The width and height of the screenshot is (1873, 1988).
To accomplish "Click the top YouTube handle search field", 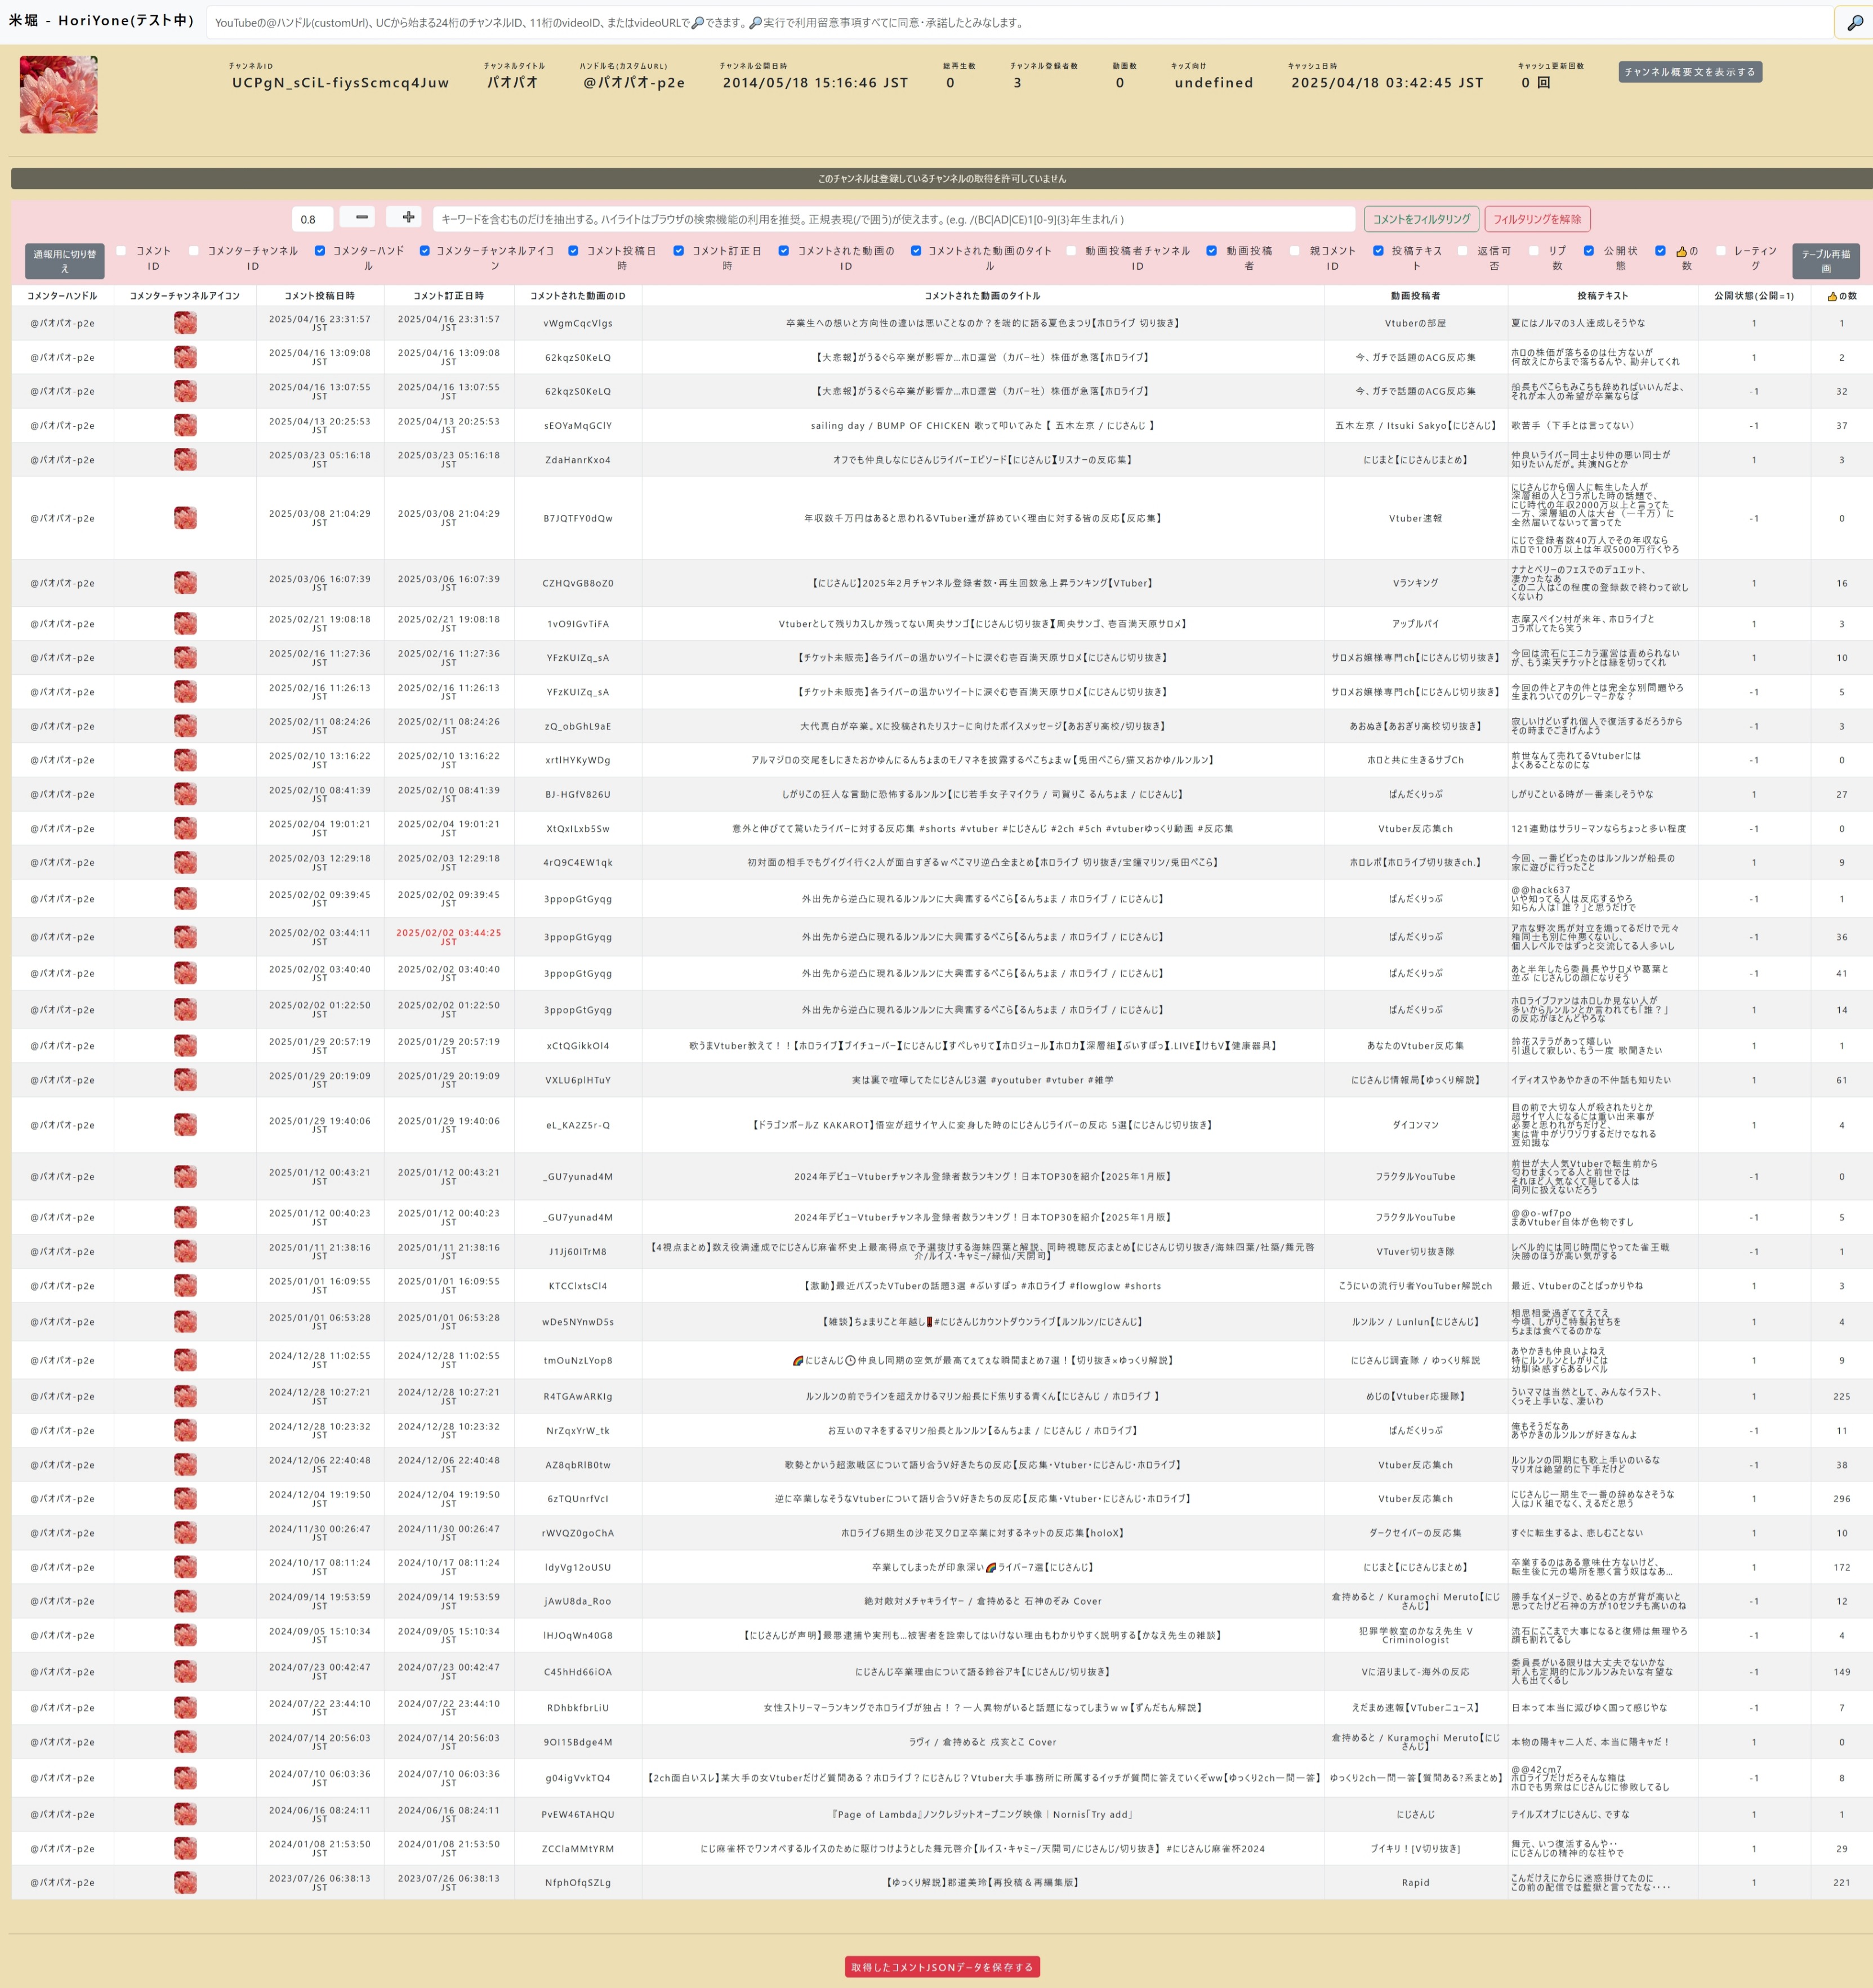I will (x=1019, y=22).
